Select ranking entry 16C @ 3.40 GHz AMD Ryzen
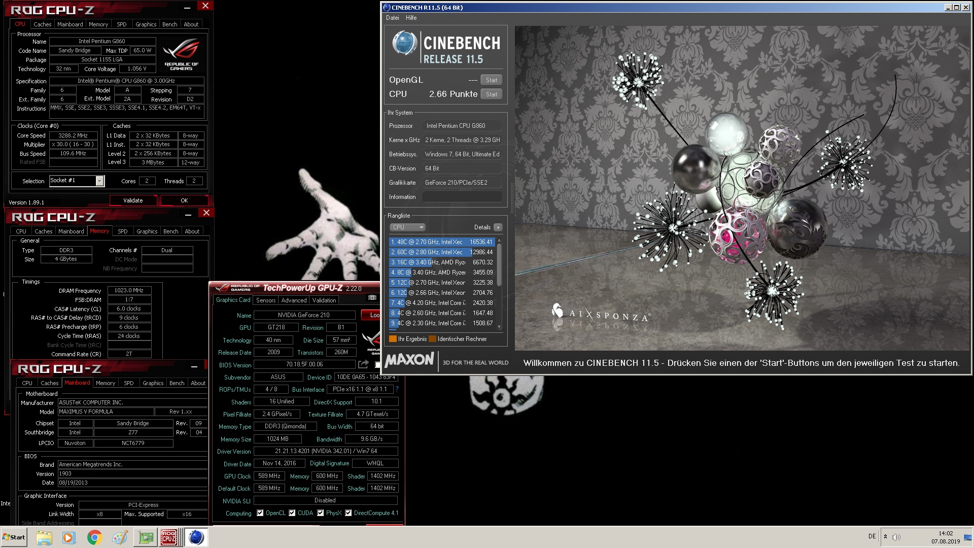974x548 pixels. click(442, 262)
